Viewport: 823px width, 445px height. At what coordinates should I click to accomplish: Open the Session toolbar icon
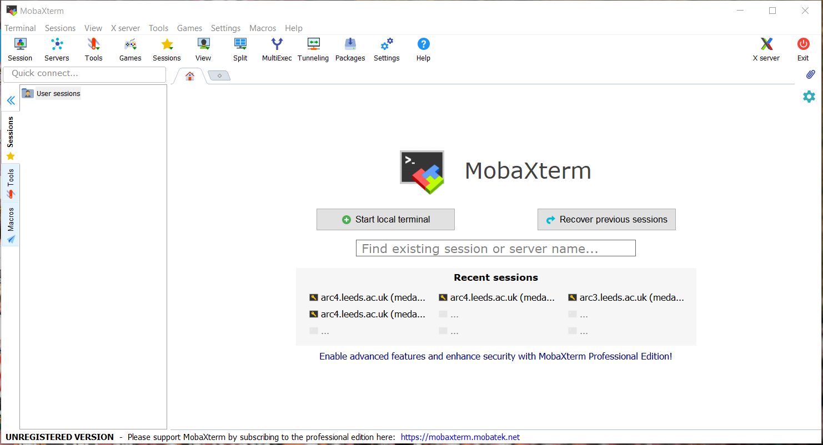pos(20,49)
